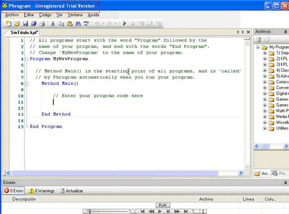Viewport: 289px width, 214px height.
Task: Collapse the My Programs tree root
Action: pos(258,47)
